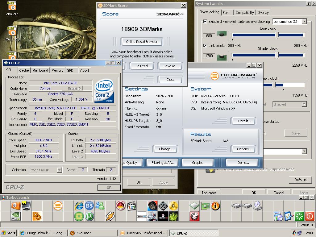The height and width of the screenshot is (237, 316).
Task: Open the fiery info icon in TurboLaunch
Action: tap(215, 206)
